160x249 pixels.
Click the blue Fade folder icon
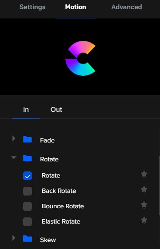tap(27, 139)
